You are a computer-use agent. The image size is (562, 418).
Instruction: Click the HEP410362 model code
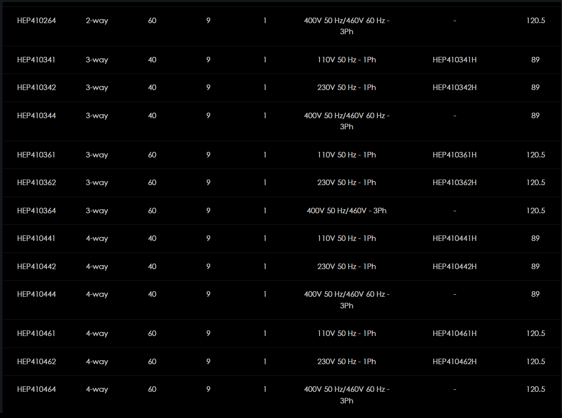pos(36,183)
